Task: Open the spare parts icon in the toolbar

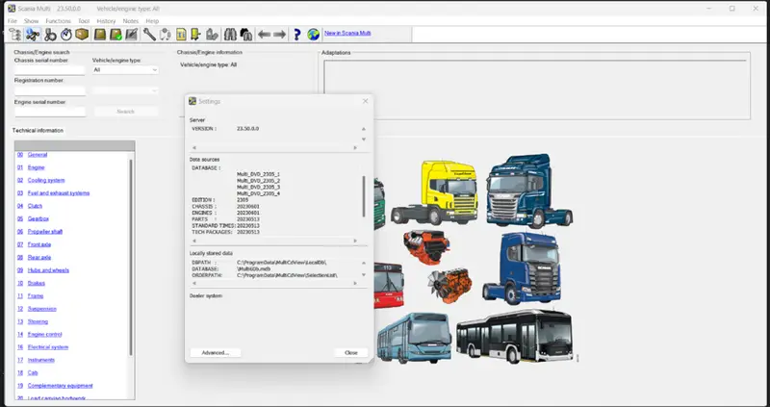Action: (x=50, y=35)
